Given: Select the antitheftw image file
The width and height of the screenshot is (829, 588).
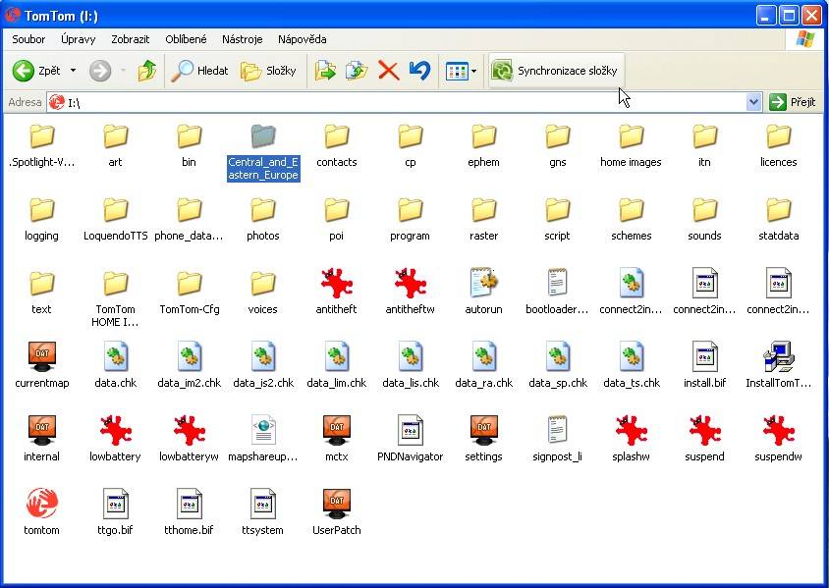Looking at the screenshot, I should coord(410,292).
